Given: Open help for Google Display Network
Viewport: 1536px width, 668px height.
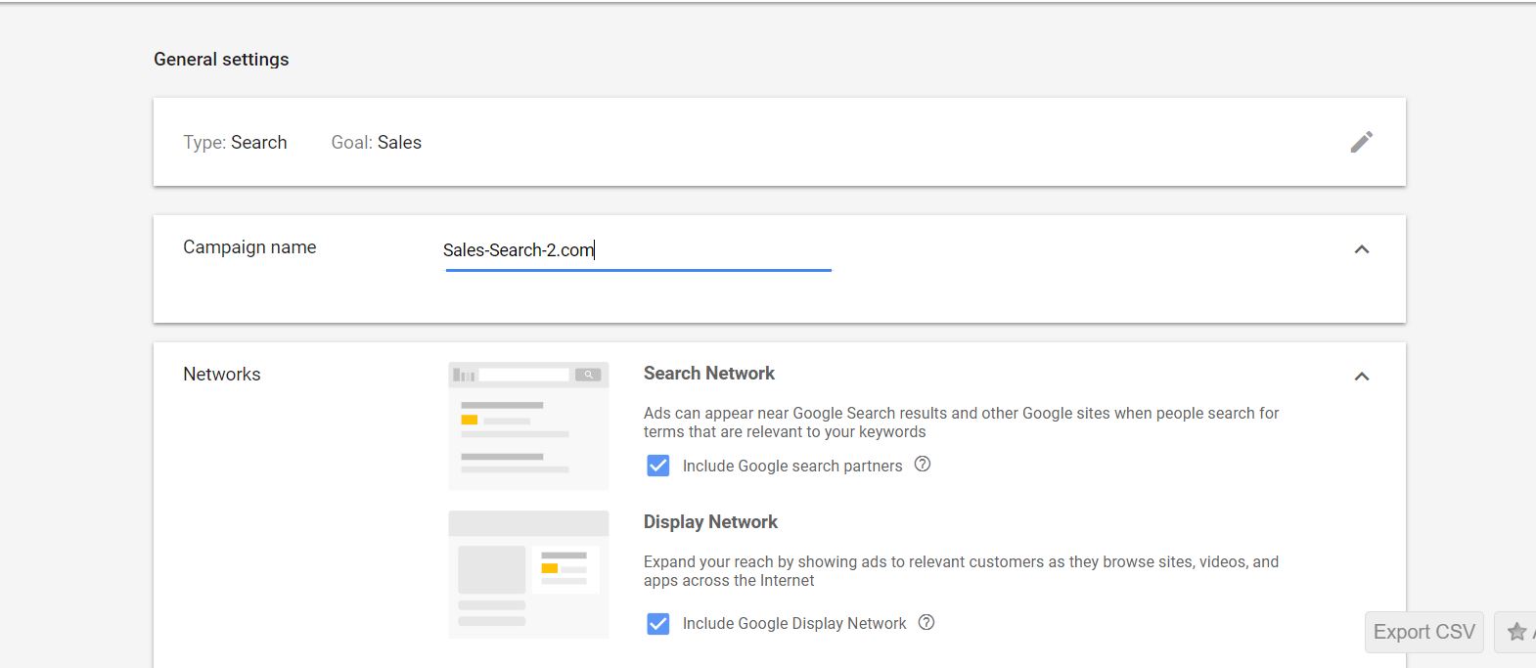Looking at the screenshot, I should point(926,622).
